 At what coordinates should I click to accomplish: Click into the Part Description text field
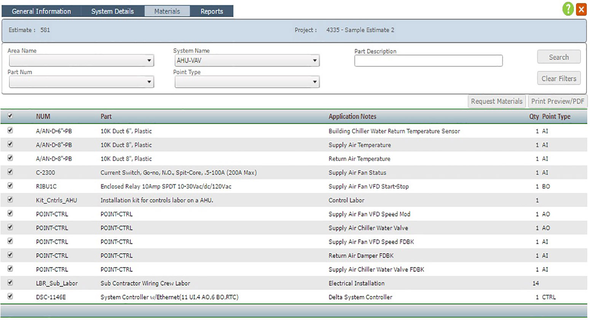(428, 61)
